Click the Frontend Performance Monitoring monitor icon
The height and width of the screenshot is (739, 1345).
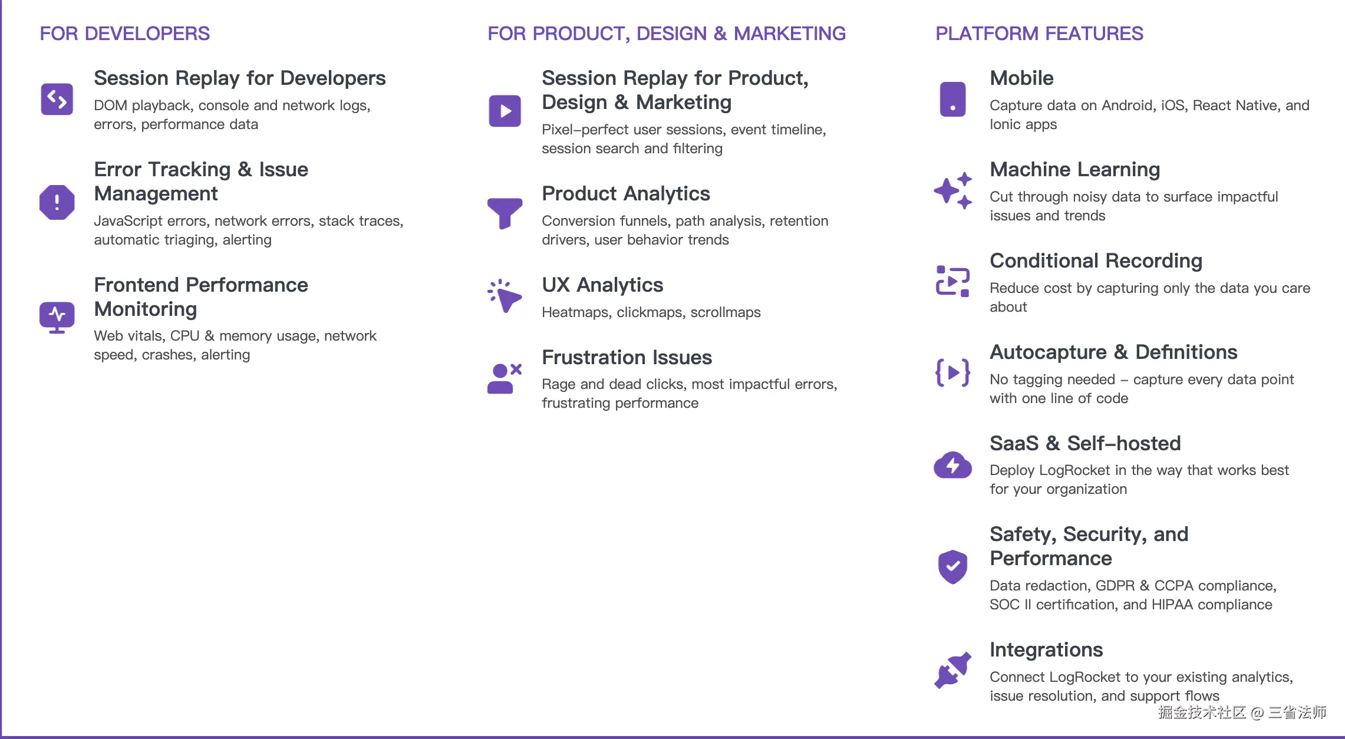pos(57,317)
